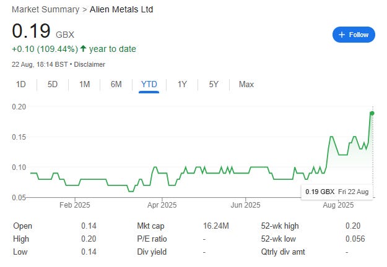This screenshot has width=387, height=267.
Task: Click the green up arrow beside year to date
Action: coord(83,49)
